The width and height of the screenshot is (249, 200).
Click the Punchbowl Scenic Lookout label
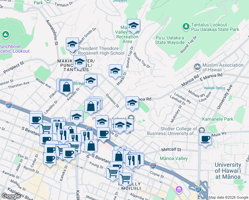(x=14, y=49)
